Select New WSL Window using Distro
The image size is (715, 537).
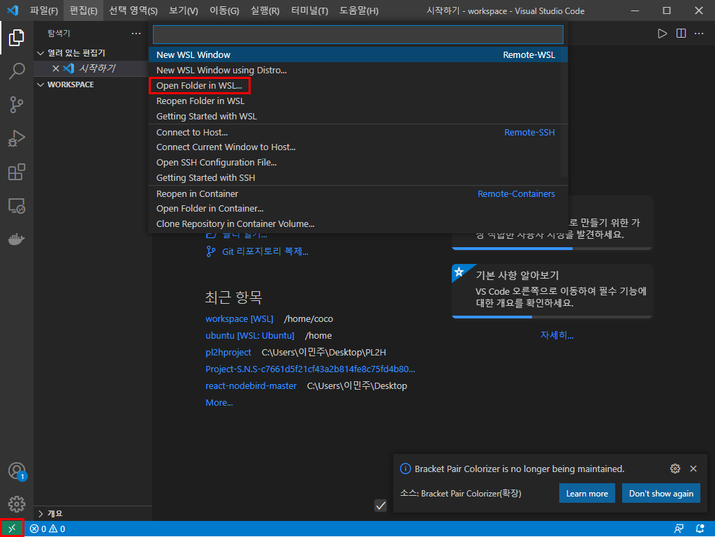pyautogui.click(x=358, y=71)
